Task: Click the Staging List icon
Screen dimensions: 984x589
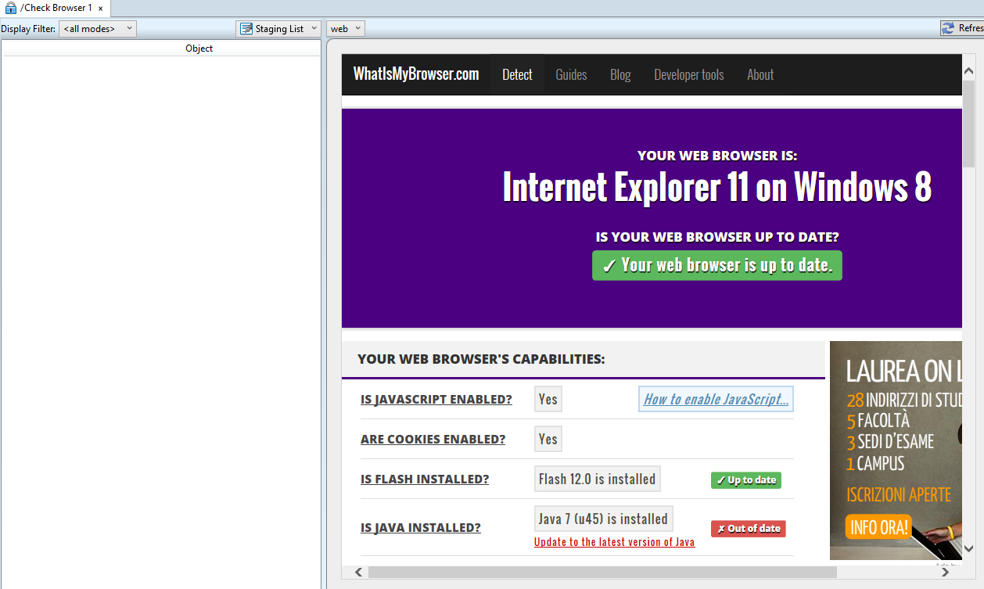Action: coord(246,29)
